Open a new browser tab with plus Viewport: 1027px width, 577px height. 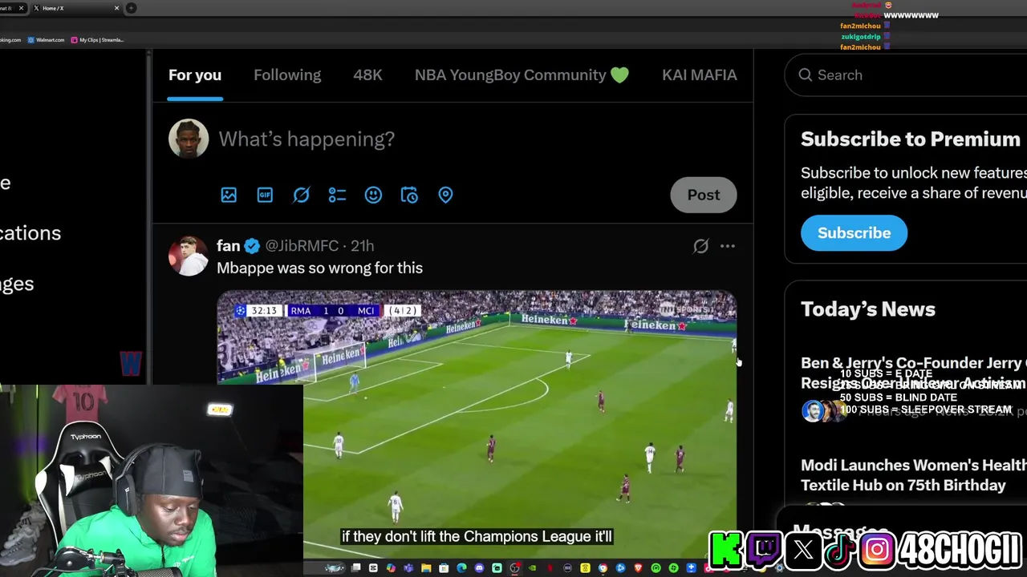tap(131, 8)
